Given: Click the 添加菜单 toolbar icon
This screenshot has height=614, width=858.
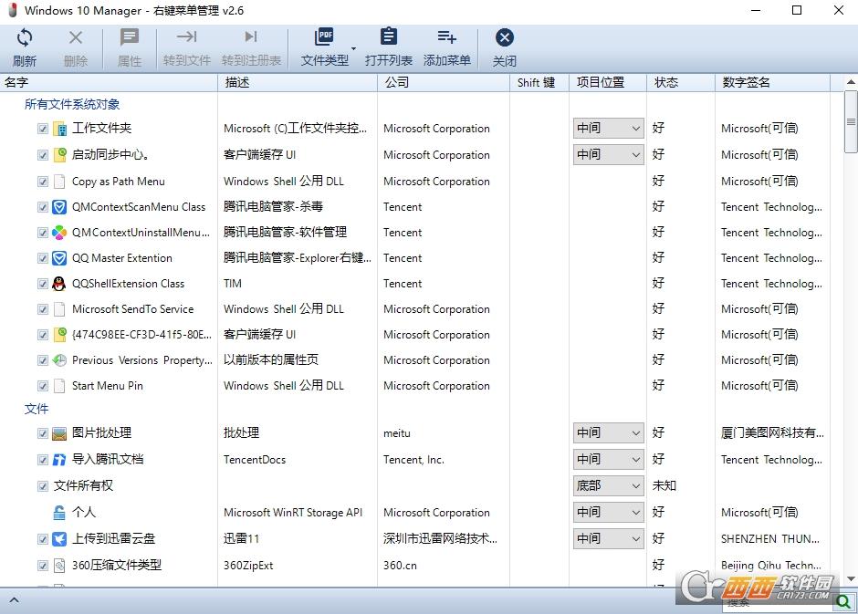Looking at the screenshot, I should [x=446, y=37].
